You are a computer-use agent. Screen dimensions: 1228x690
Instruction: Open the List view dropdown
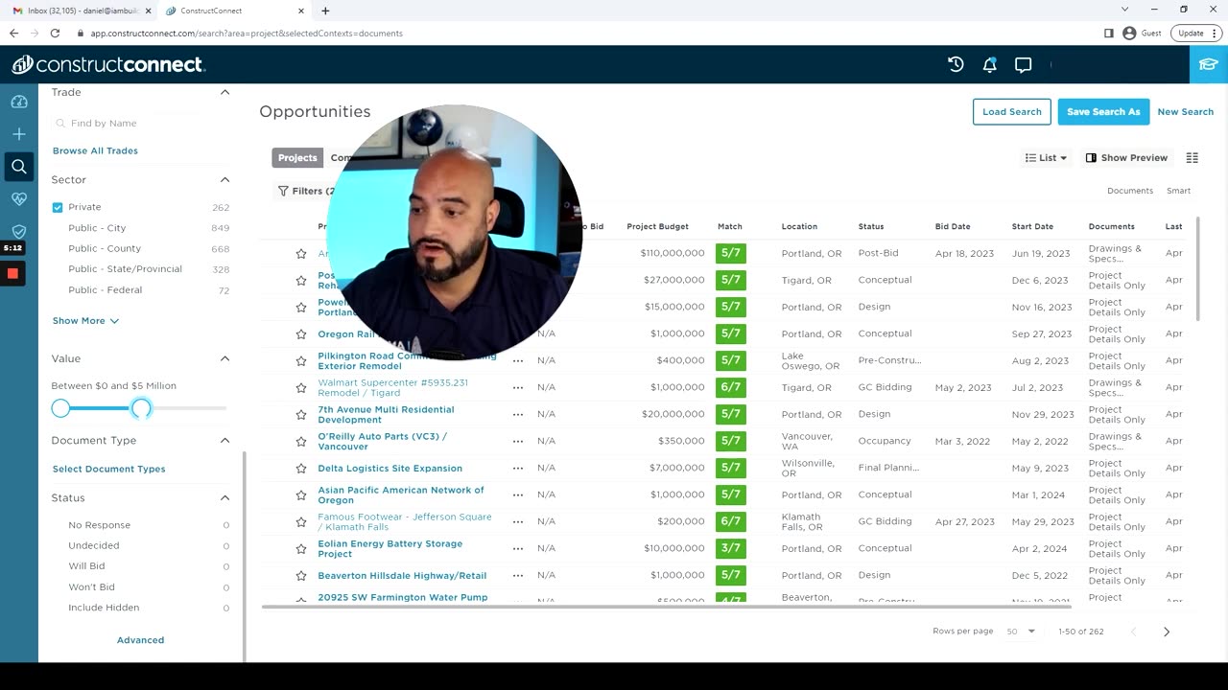1046,158
